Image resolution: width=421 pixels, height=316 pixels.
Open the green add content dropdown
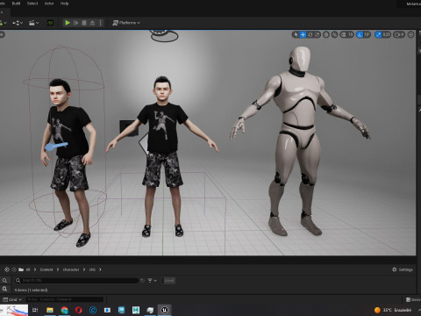(3, 23)
